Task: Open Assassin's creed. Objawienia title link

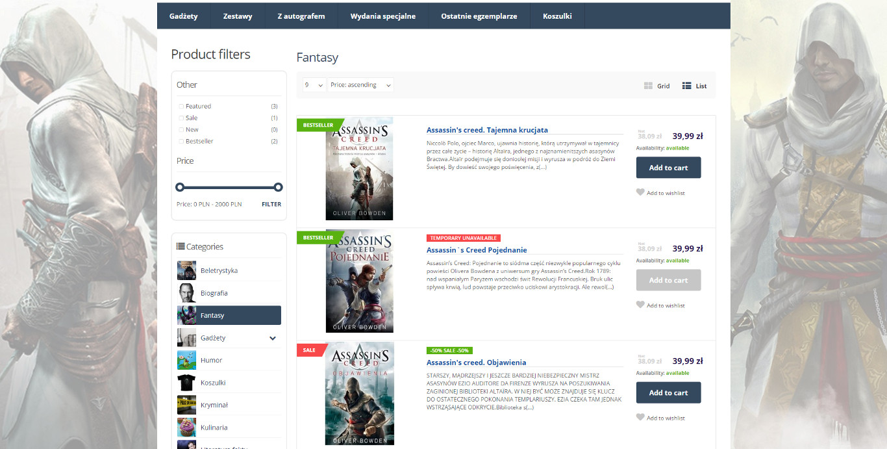Action: pos(476,363)
